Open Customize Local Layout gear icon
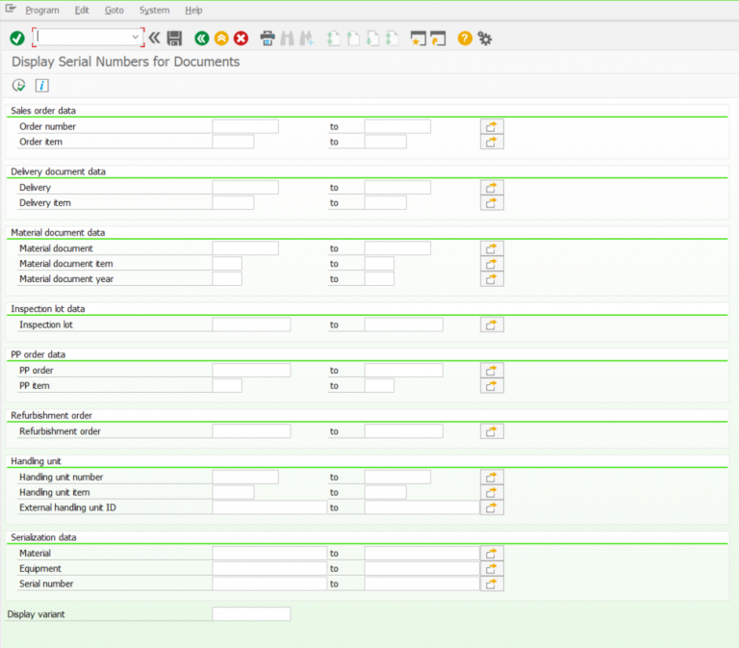 click(485, 38)
